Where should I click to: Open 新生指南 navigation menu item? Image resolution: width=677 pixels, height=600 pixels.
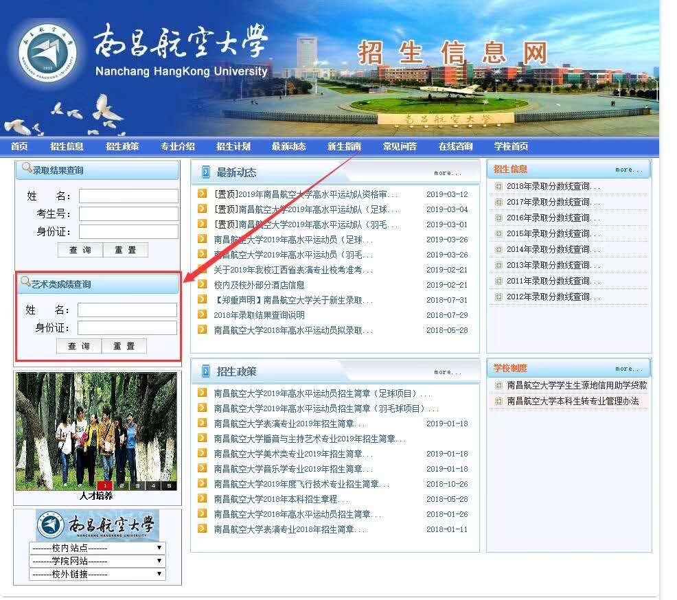tap(344, 146)
